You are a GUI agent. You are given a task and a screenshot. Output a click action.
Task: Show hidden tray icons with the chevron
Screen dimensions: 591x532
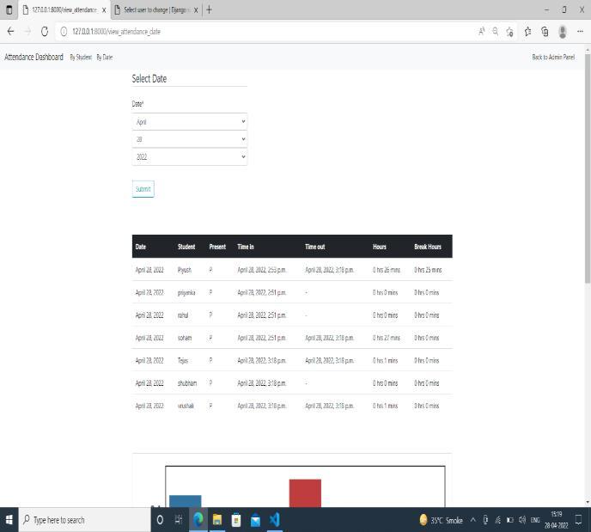[x=472, y=520]
